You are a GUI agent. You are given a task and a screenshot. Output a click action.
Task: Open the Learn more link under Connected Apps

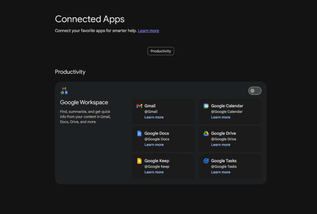click(x=148, y=31)
